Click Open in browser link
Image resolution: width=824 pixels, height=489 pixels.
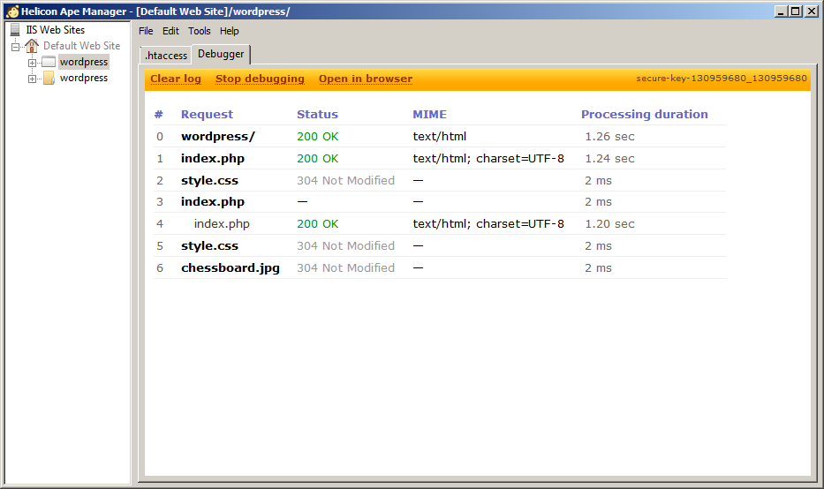pos(366,79)
